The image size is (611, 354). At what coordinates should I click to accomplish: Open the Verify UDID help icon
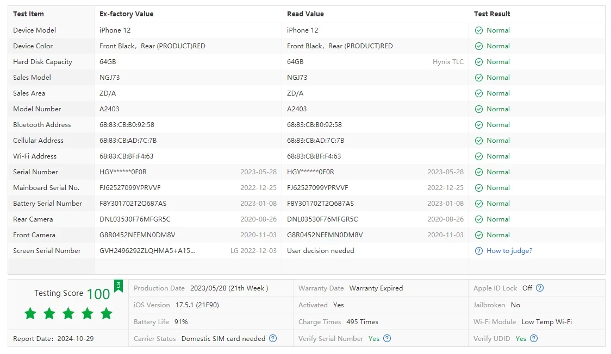(x=534, y=338)
